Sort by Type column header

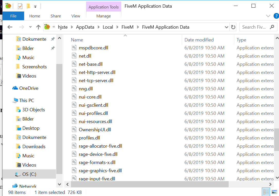click(241, 40)
